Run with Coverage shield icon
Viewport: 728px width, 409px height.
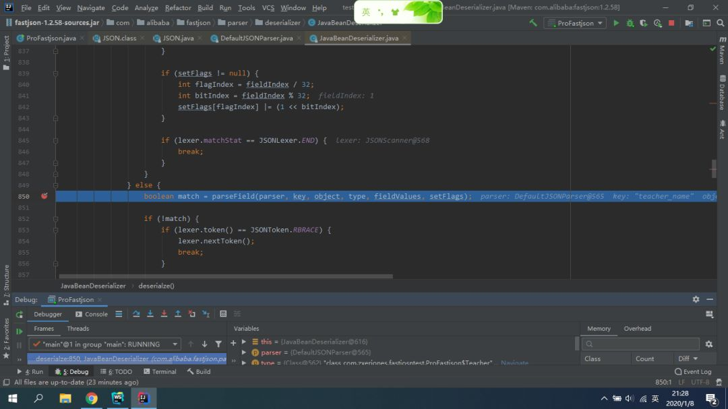(644, 23)
